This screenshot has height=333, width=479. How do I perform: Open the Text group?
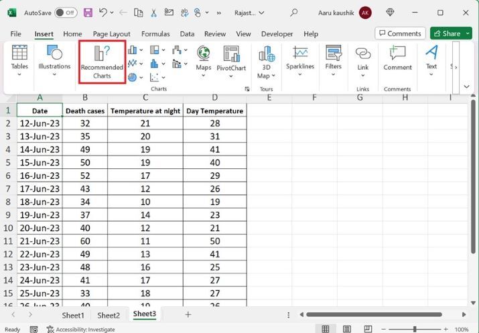[431, 60]
